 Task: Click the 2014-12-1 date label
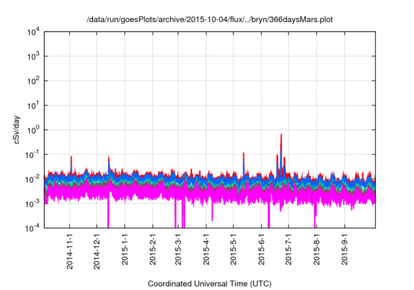pos(96,251)
